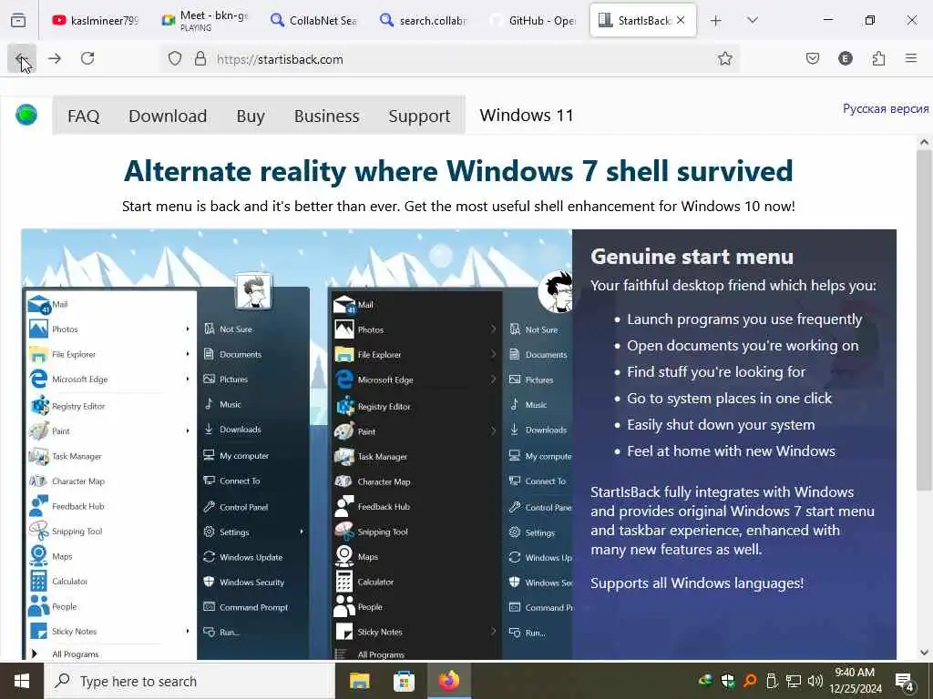Click the green StartIsBack orb logo
This screenshot has width=933, height=699.
click(x=26, y=114)
